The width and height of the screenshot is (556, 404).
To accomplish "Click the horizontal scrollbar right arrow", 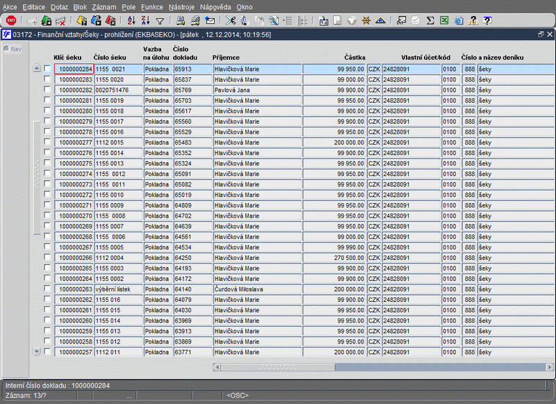I will point(550,367).
